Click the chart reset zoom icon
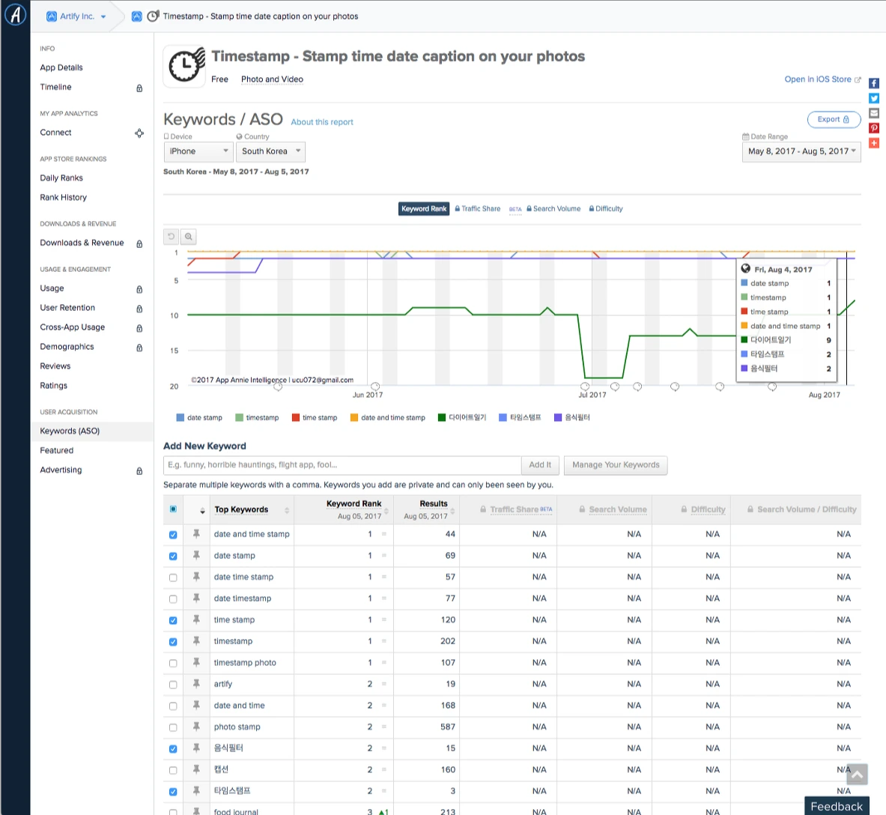The image size is (886, 815). pyautogui.click(x=172, y=236)
